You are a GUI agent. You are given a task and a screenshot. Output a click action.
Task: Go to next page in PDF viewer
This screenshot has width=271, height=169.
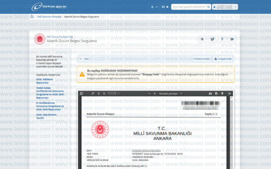[104, 93]
